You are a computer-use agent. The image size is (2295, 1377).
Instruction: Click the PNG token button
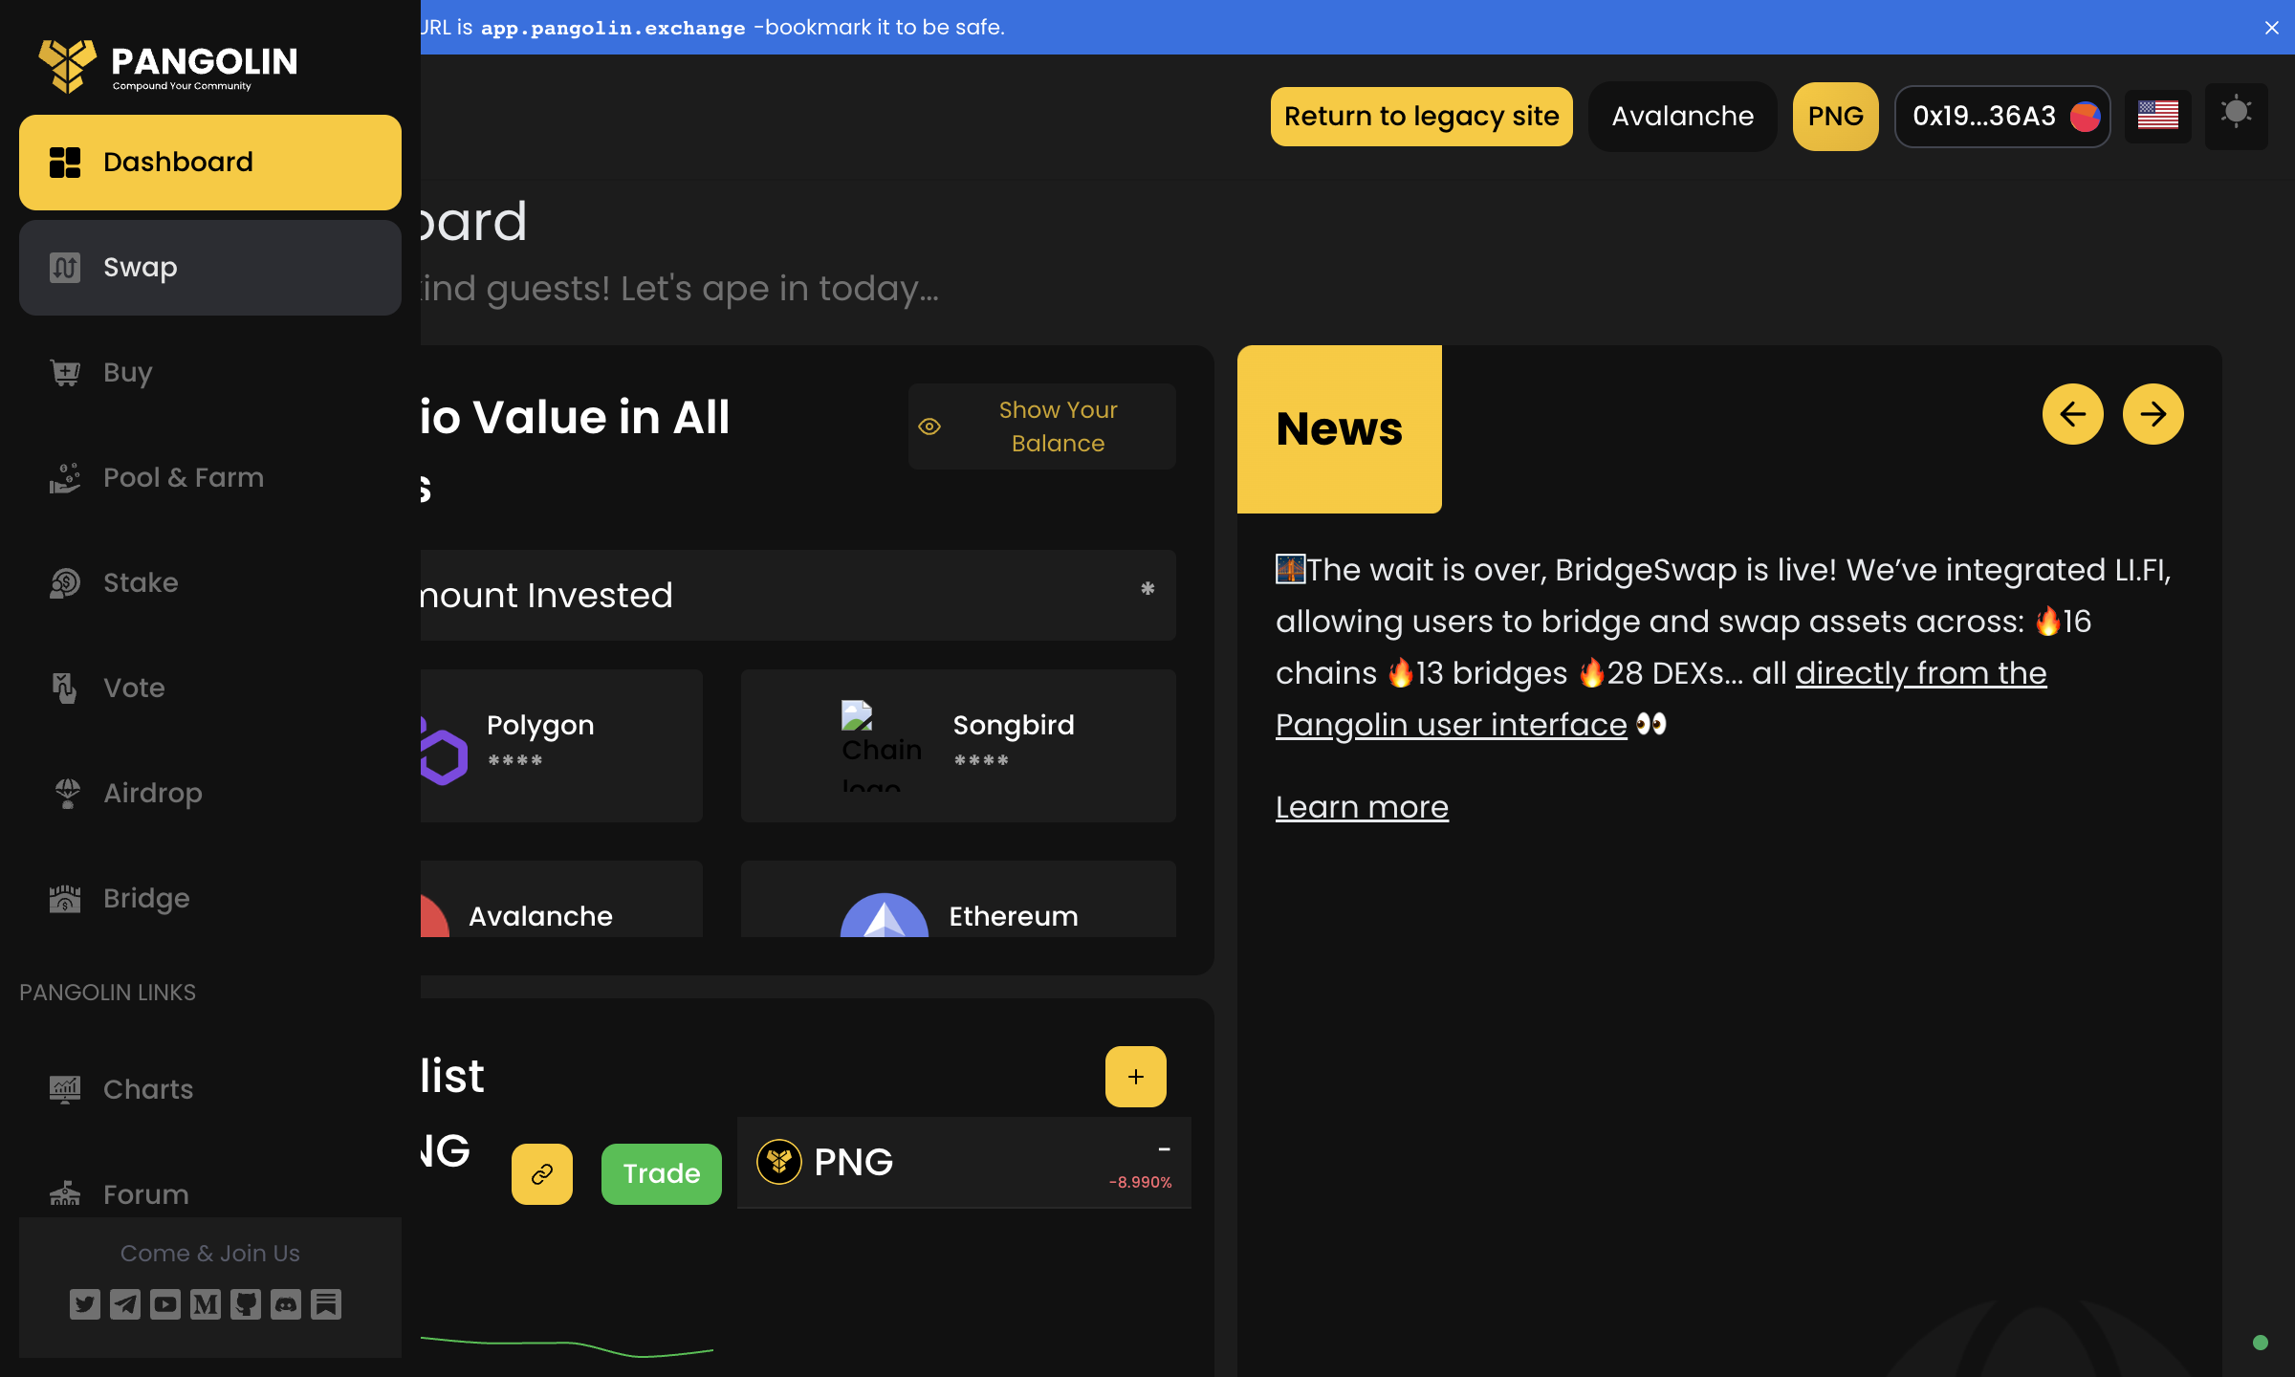tap(1836, 117)
